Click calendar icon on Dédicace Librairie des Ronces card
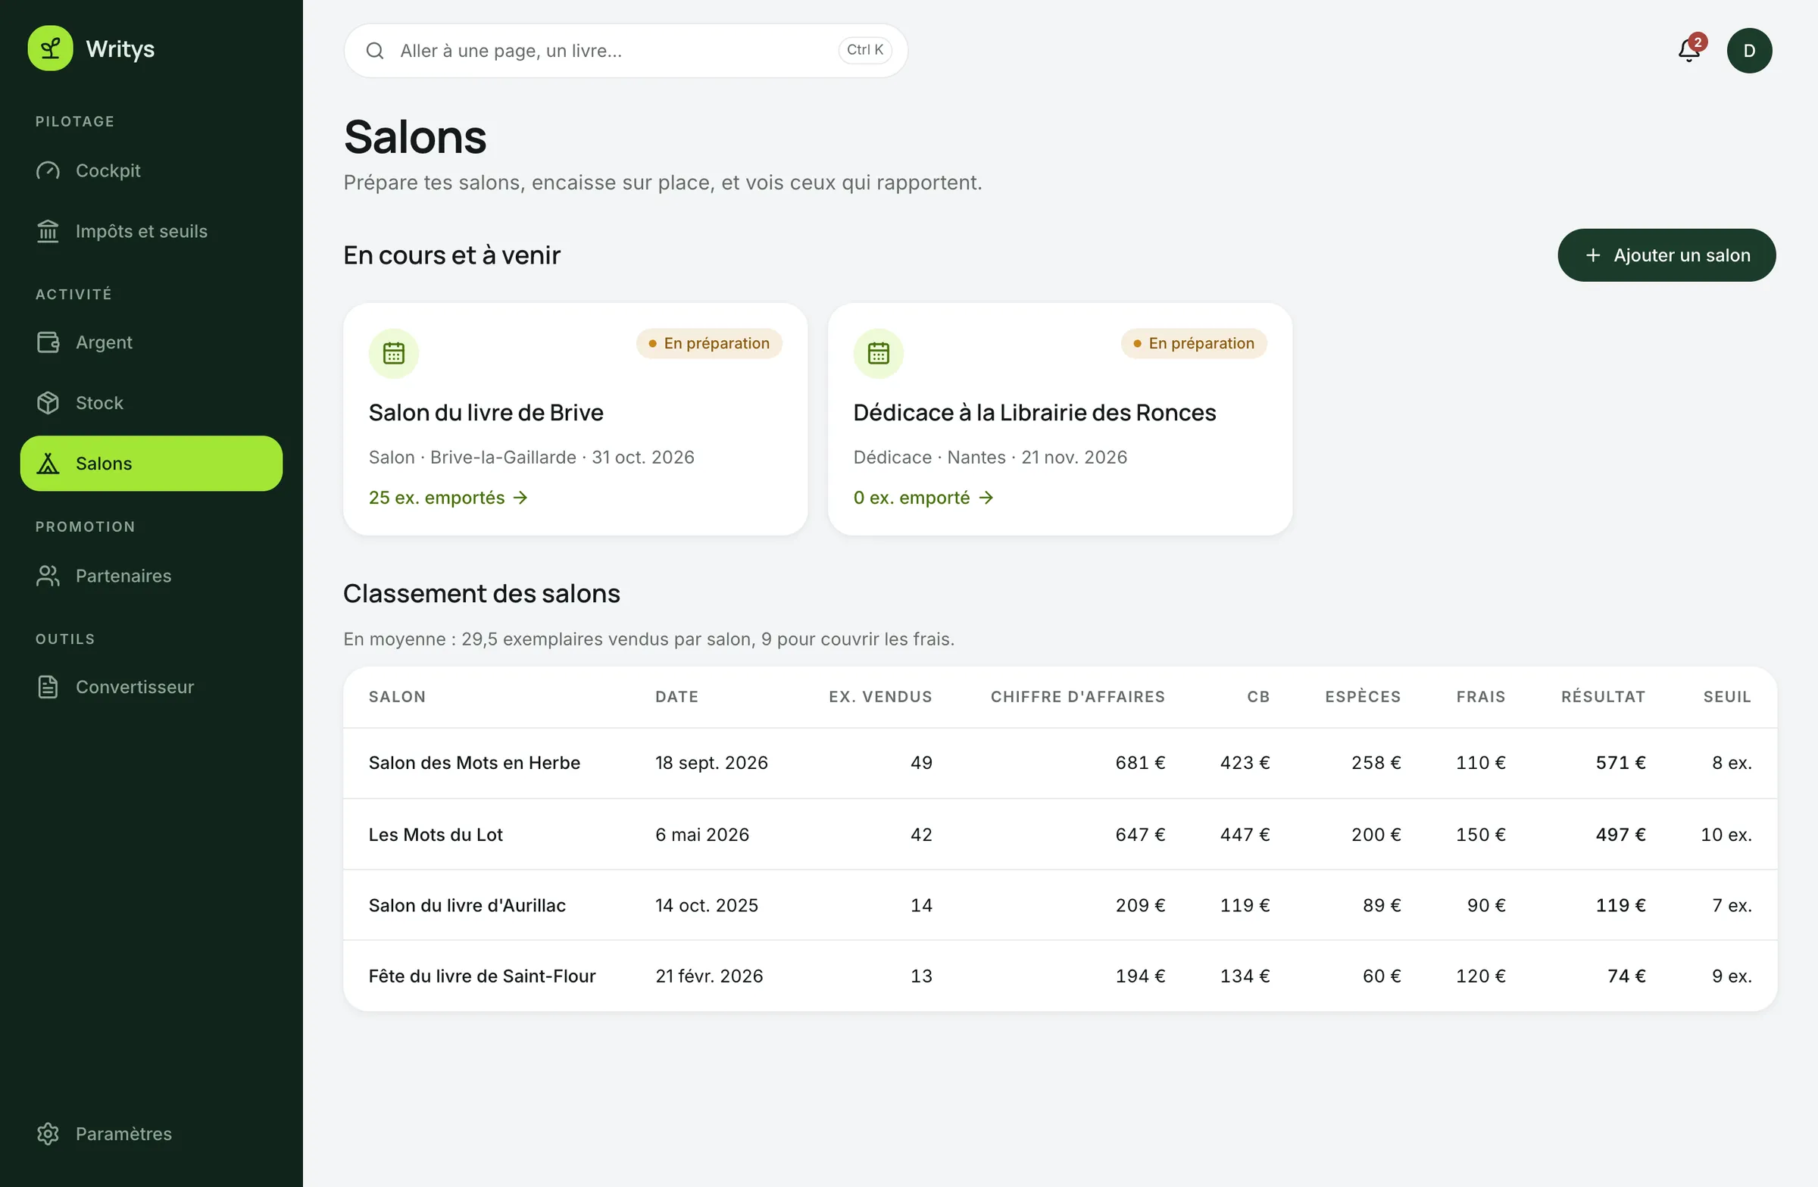 point(879,354)
